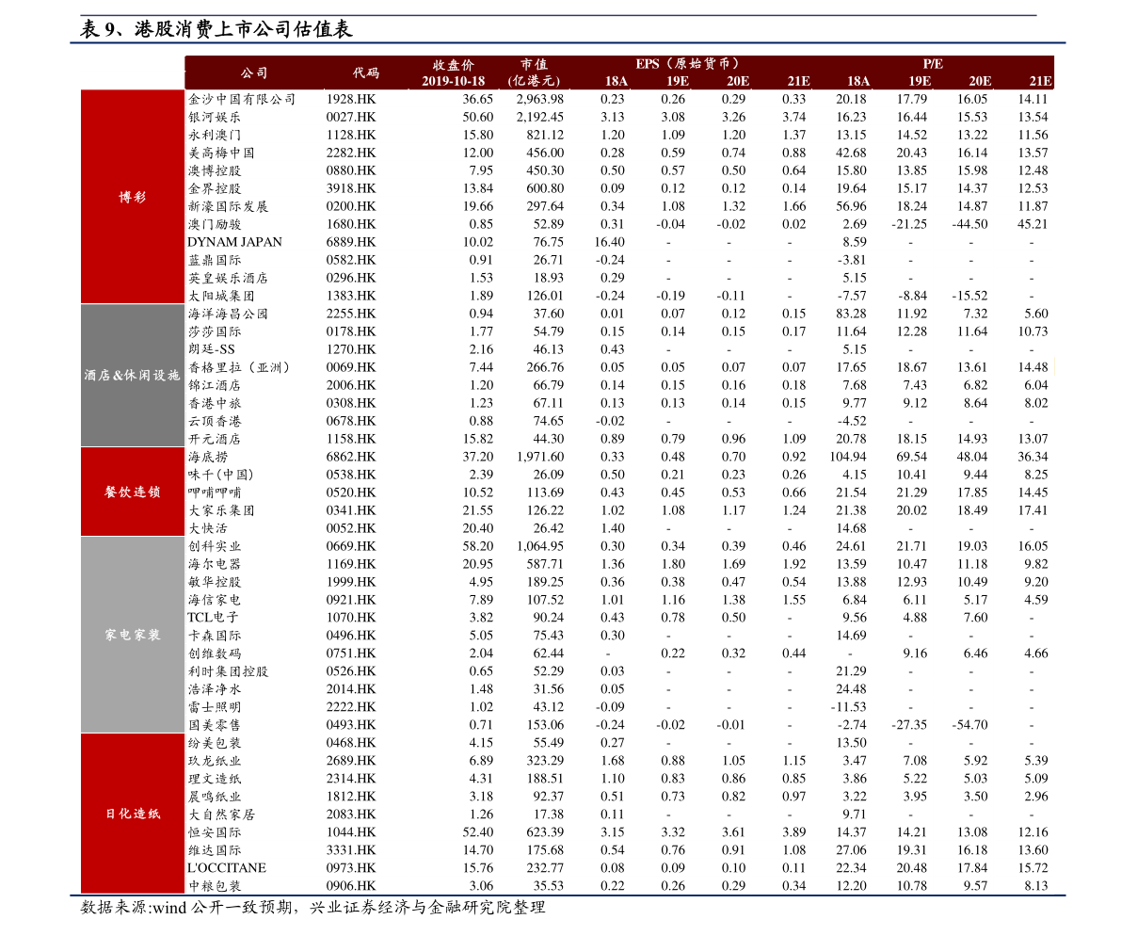This screenshot has height=936, width=1121.
Task: Click stock code "3331.HK"
Action: click(351, 850)
